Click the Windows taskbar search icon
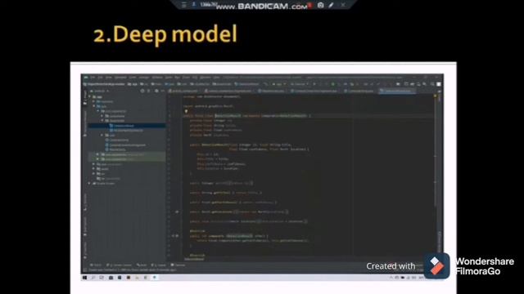The height and width of the screenshot is (294, 524). click(x=93, y=278)
